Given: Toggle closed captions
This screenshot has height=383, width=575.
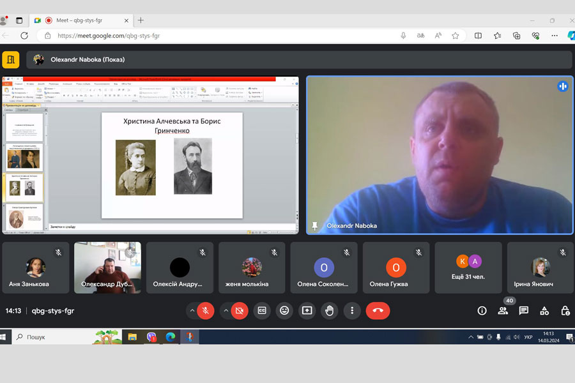Looking at the screenshot, I should (262, 311).
